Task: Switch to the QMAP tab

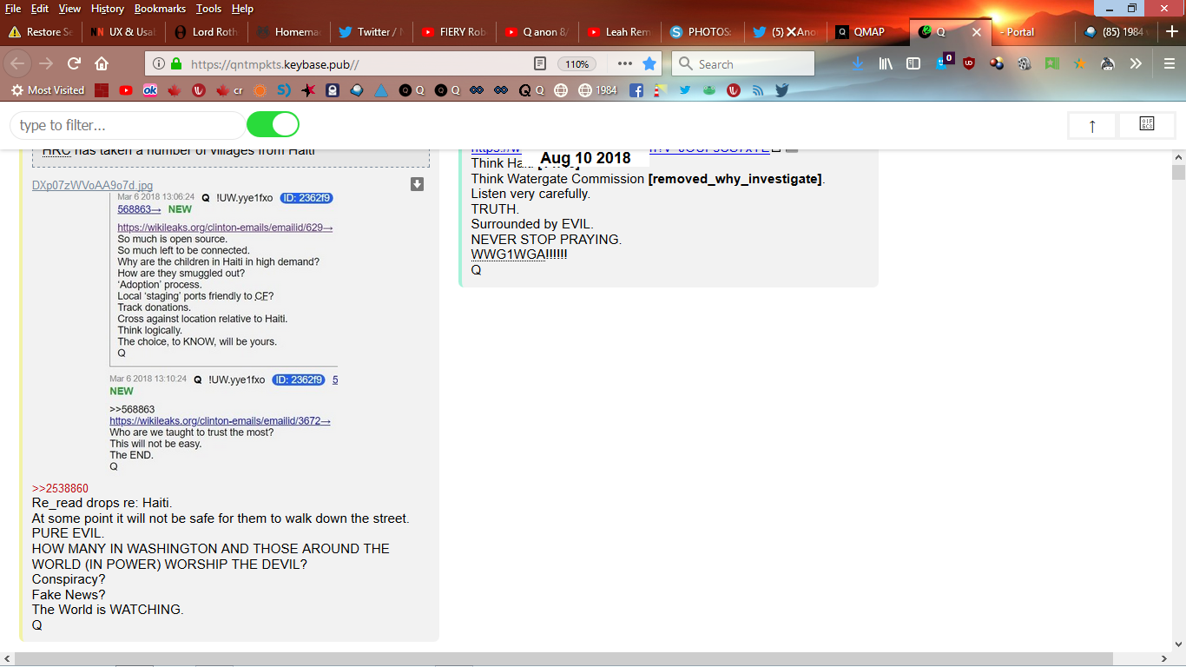Action: click(868, 32)
